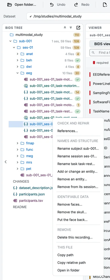
Task: Click the 14 badge on task-mot JSON file
Action: 77,92
